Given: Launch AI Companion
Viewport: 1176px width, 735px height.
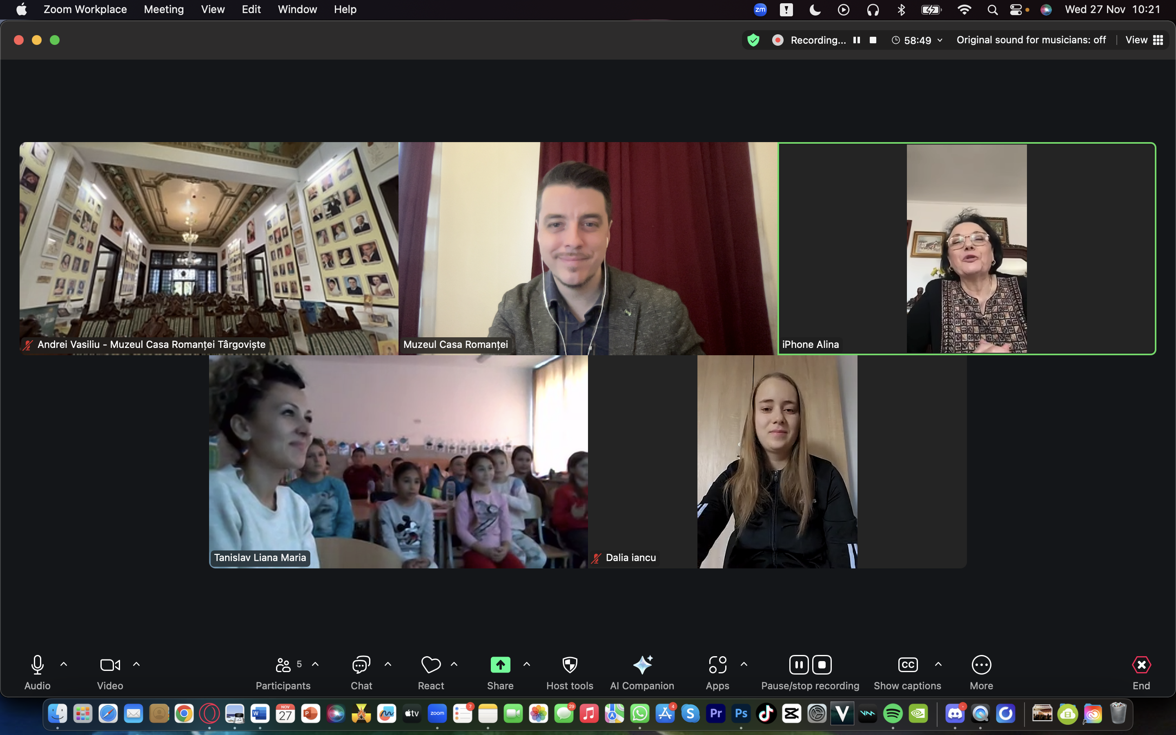Looking at the screenshot, I should 642,665.
